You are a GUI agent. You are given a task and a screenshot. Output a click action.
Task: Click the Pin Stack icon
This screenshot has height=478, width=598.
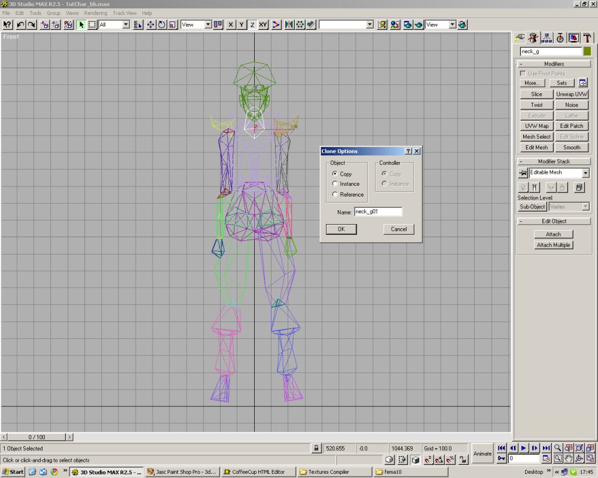(x=523, y=173)
